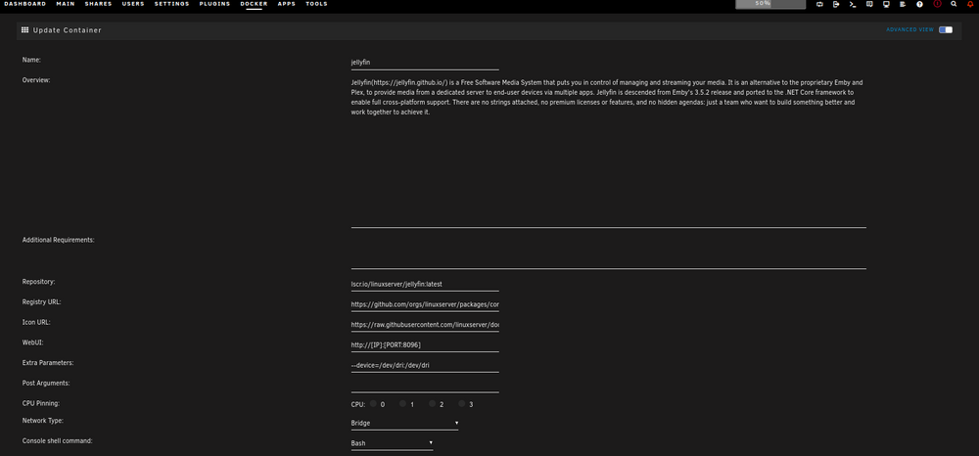Click the Post Arguments: label
Image resolution: width=979 pixels, height=456 pixels.
pos(46,383)
